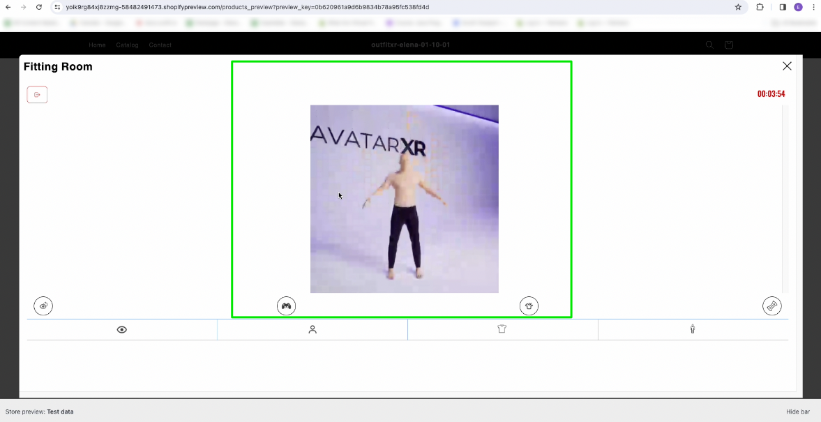Click the round bone tool icon
Screen dimensions: 821x422
tap(771, 306)
